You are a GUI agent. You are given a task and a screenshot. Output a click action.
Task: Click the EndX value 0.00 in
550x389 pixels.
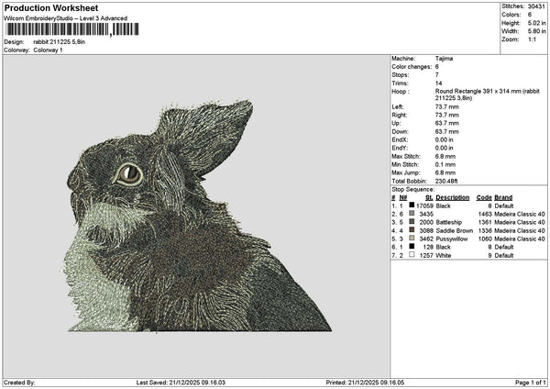444,139
